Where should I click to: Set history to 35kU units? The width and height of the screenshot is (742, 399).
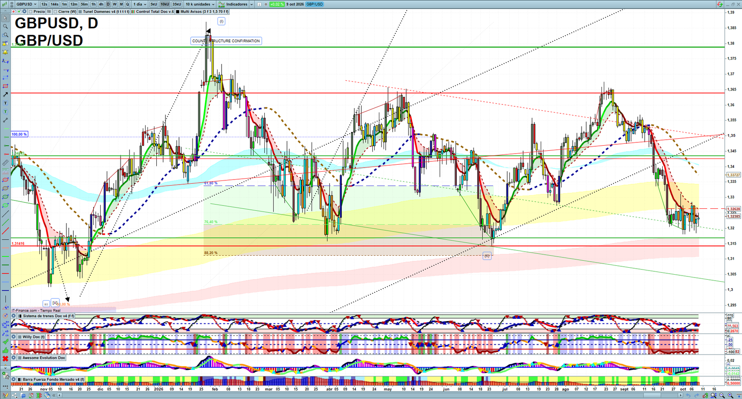click(x=177, y=4)
